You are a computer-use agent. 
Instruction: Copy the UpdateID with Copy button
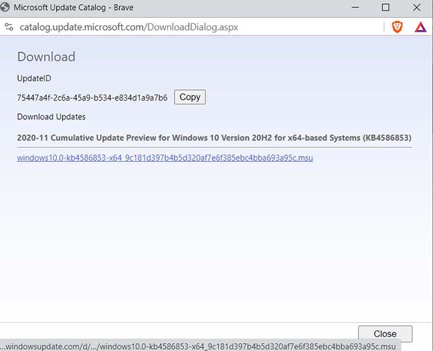point(190,97)
